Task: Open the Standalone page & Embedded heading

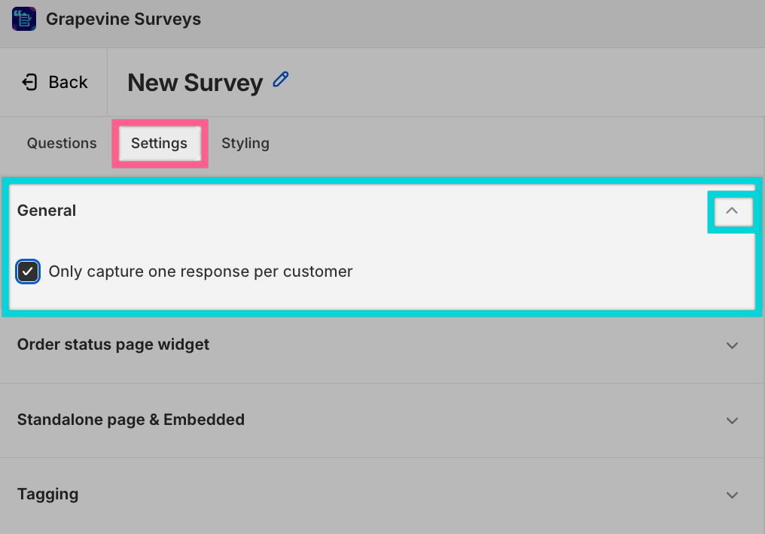Action: (x=131, y=420)
